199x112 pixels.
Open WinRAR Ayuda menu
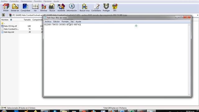click(x=56, y=1)
